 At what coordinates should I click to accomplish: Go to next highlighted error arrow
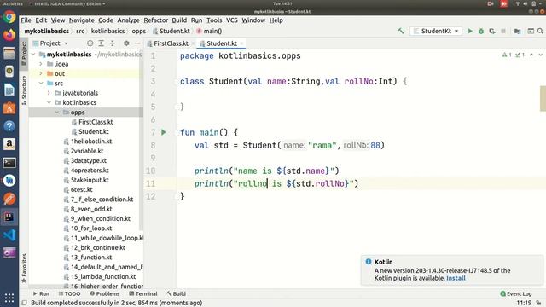[x=540, y=55]
